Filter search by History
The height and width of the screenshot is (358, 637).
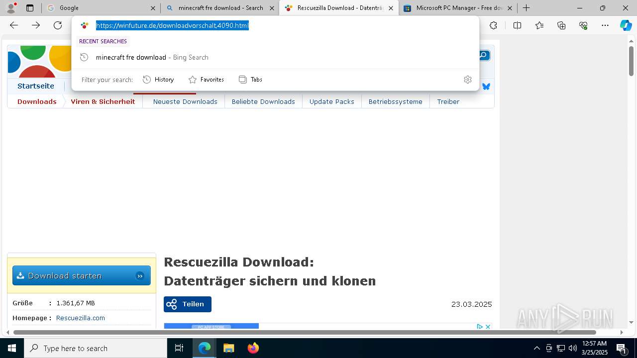(x=158, y=80)
